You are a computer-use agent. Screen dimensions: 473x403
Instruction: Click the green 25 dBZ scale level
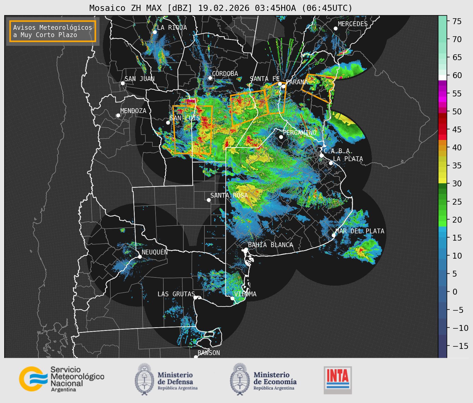point(442,202)
